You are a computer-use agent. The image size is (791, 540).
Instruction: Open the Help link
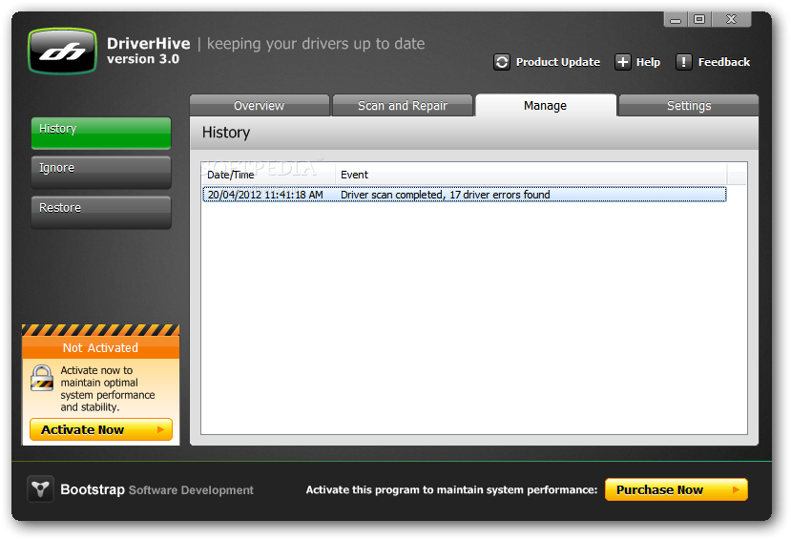tap(648, 62)
